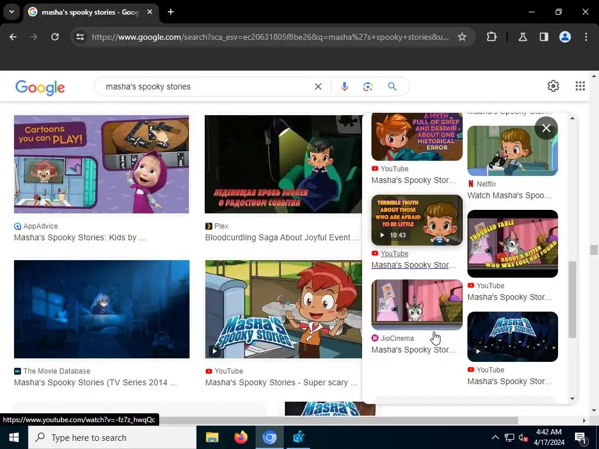The width and height of the screenshot is (599, 449).
Task: Open the Windows Start menu
Action: tap(14, 437)
